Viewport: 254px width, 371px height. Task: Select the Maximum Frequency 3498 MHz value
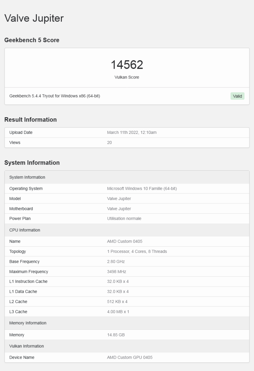click(x=116, y=272)
